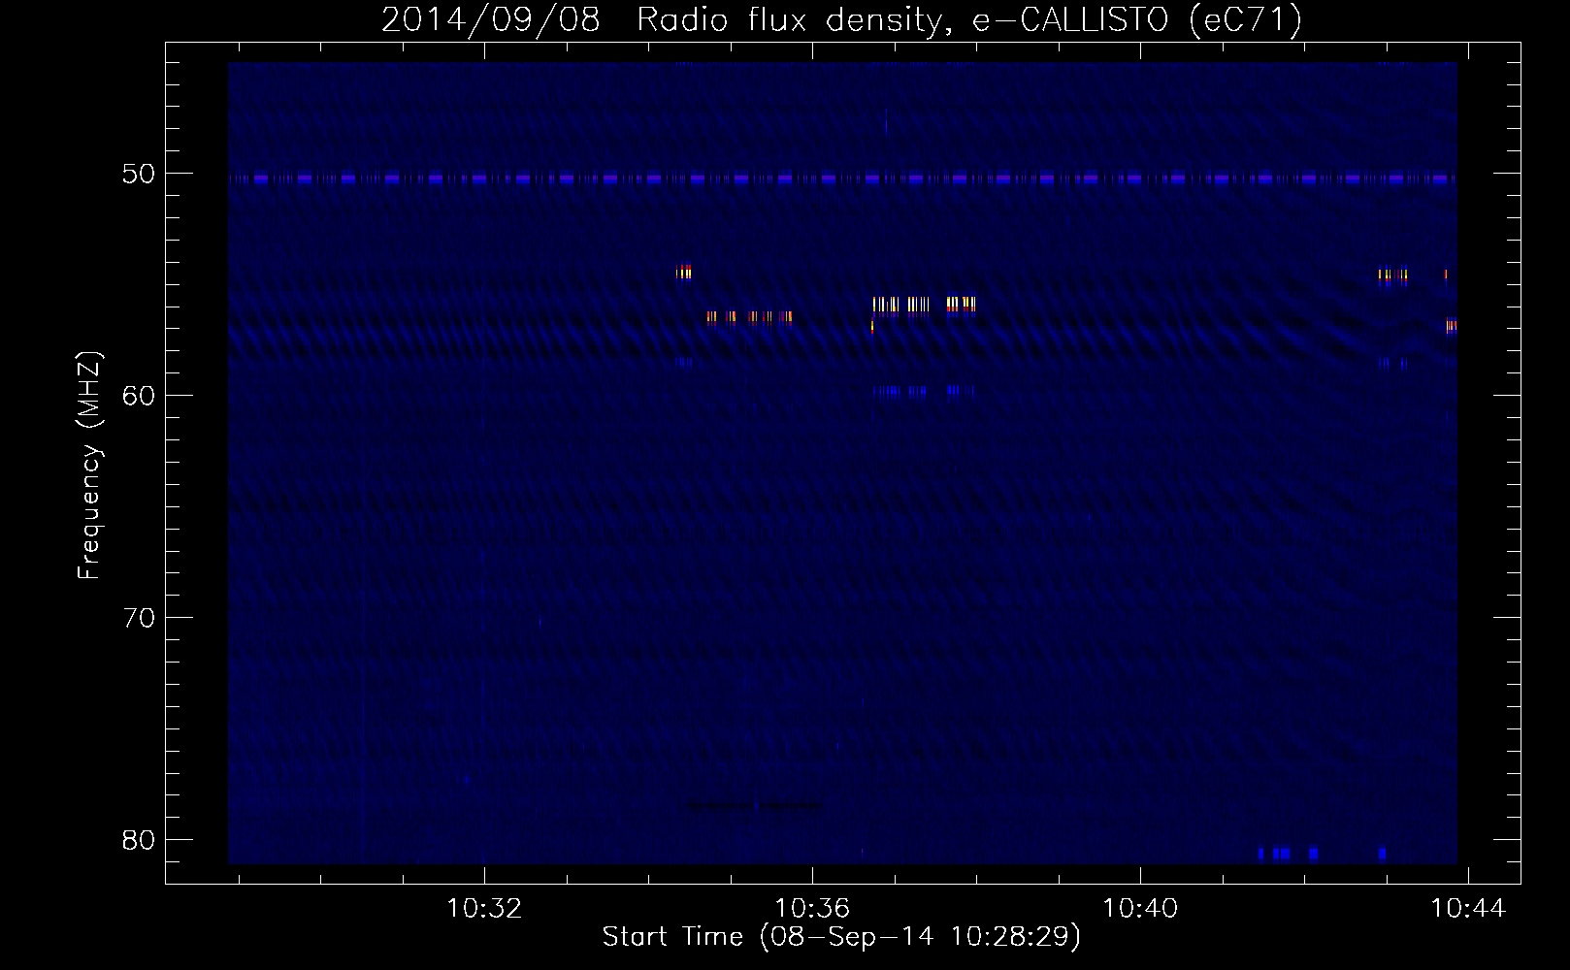Click the 'Start Time (08-Sep-14 10:28:29)' x-axis label
This screenshot has width=1570, height=970.
pos(841,937)
